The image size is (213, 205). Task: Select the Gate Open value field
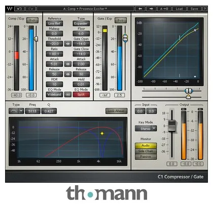click(81, 44)
